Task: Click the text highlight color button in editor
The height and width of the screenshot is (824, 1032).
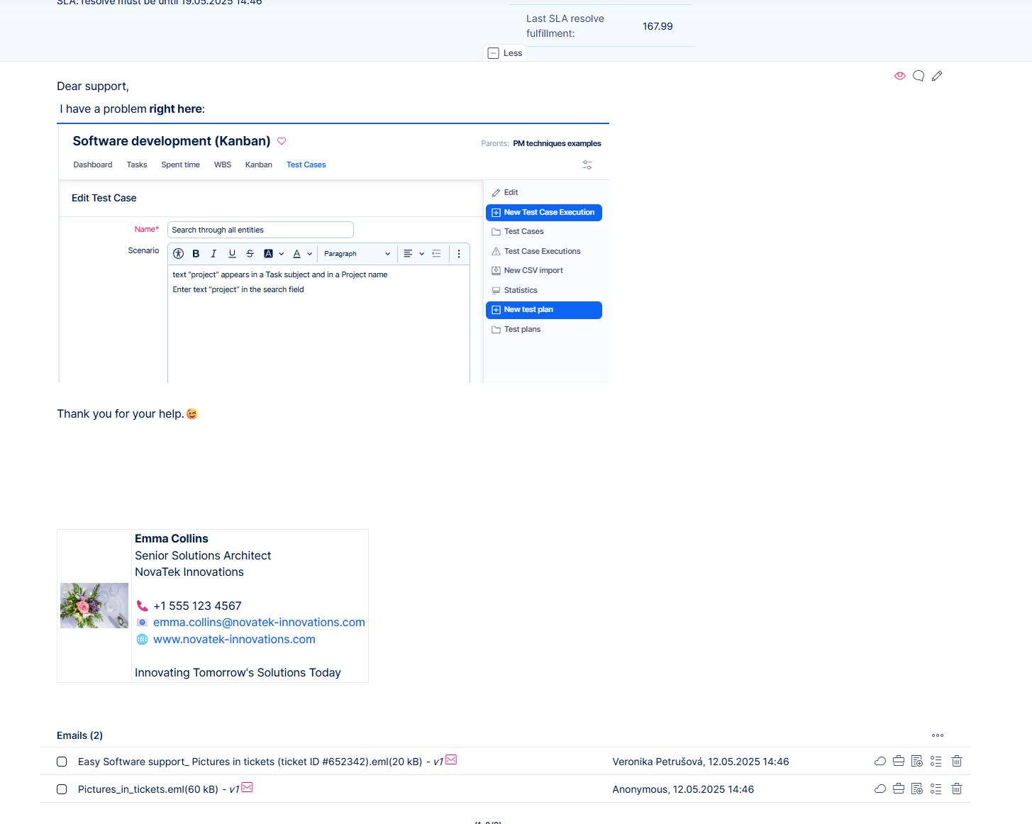Action: tap(268, 254)
